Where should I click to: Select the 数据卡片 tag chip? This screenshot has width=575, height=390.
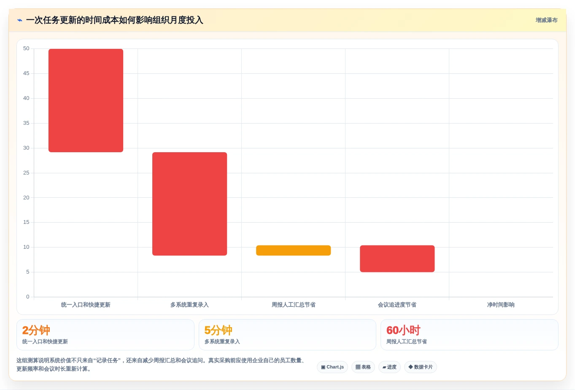click(x=421, y=367)
